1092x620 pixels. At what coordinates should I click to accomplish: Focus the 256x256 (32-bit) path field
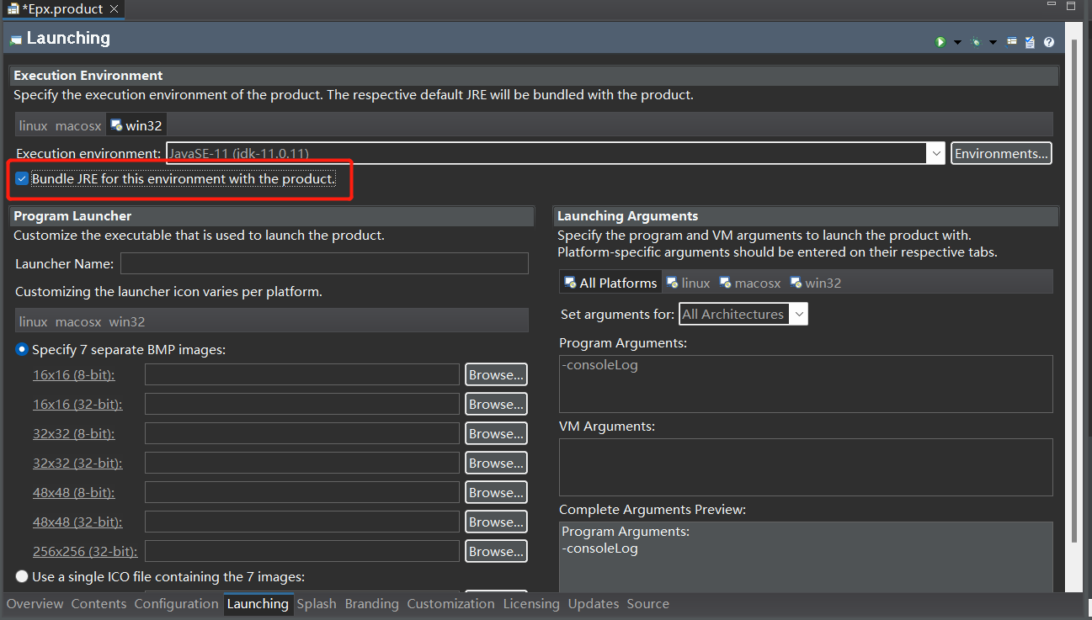pos(302,552)
